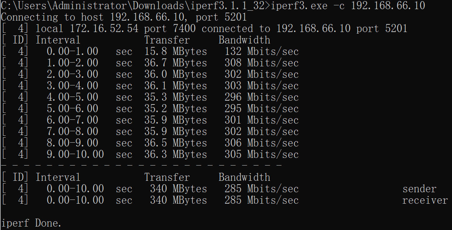This screenshot has width=452, height=230.
Task: Click the 308 Mbits/sec bandwidth value
Action: point(262,63)
